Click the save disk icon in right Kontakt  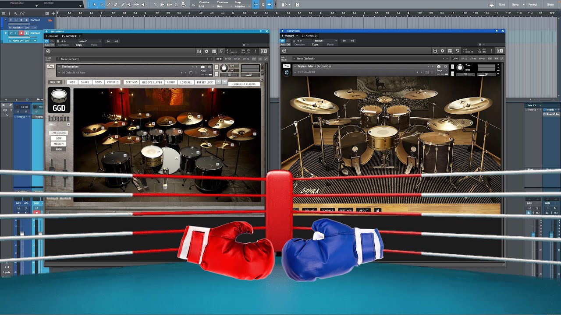(x=435, y=51)
